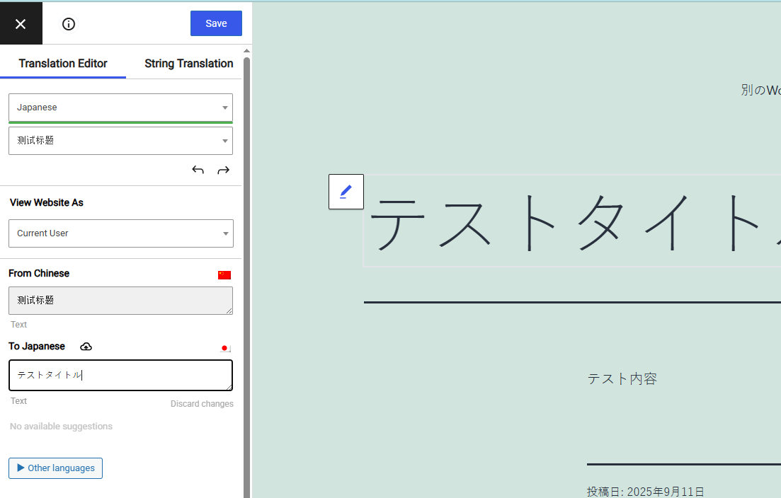This screenshot has width=781, height=498.
Task: Click the From Chinese source text field
Action: pos(120,301)
